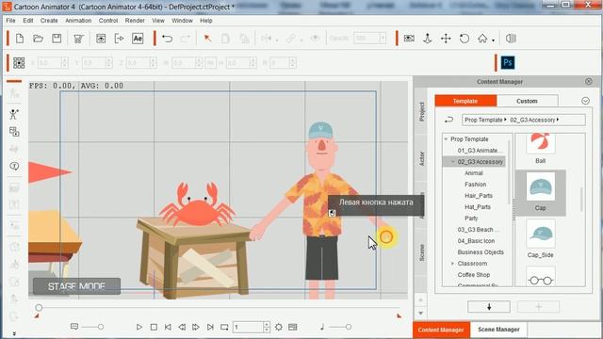603x339 pixels.
Task: Open the Prop Template breadcrumb arrow
Action: coord(505,120)
